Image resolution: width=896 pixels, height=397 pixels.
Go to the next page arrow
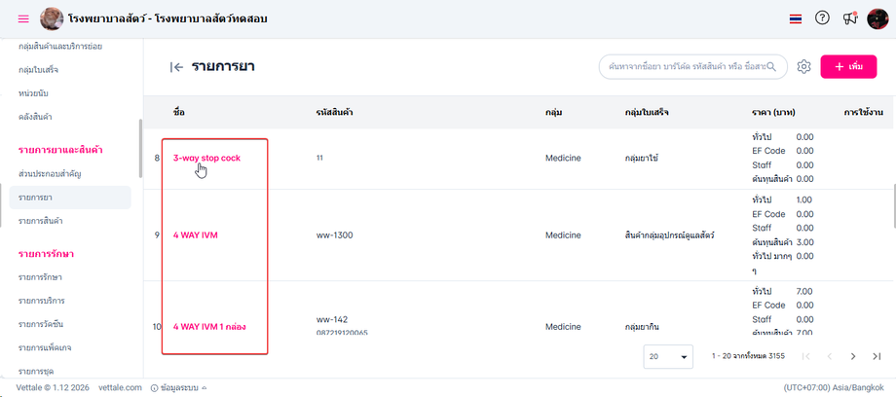point(853,357)
